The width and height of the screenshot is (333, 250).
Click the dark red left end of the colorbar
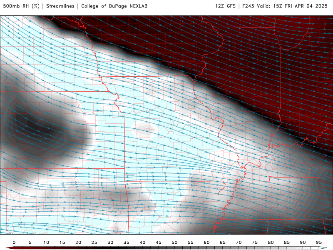click(x=10, y=248)
